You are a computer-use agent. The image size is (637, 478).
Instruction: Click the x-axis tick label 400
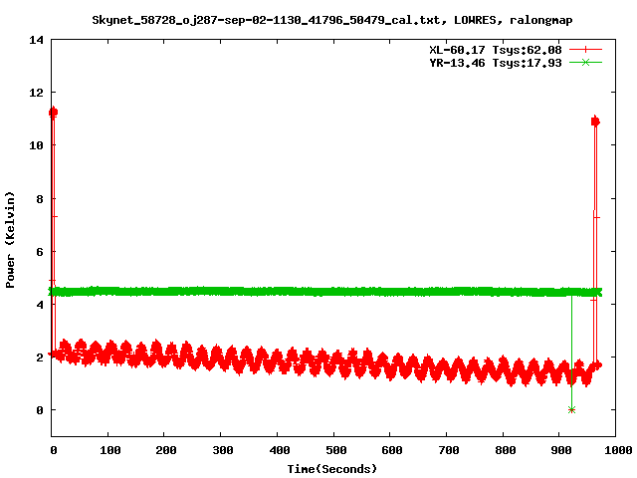[280, 450]
